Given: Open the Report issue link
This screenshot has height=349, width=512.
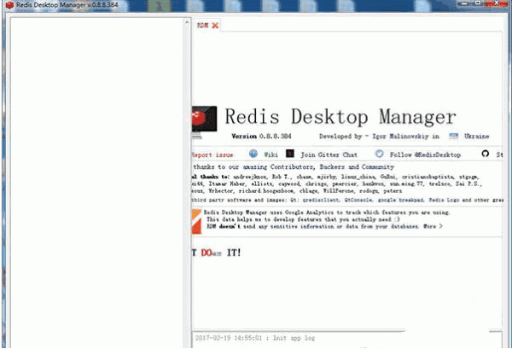Looking at the screenshot, I should point(212,154).
